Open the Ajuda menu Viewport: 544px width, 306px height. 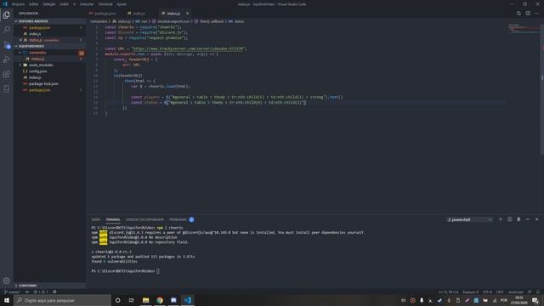pyautogui.click(x=122, y=4)
